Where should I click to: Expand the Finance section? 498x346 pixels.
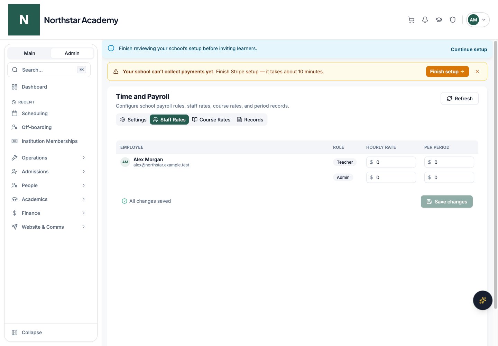click(49, 213)
